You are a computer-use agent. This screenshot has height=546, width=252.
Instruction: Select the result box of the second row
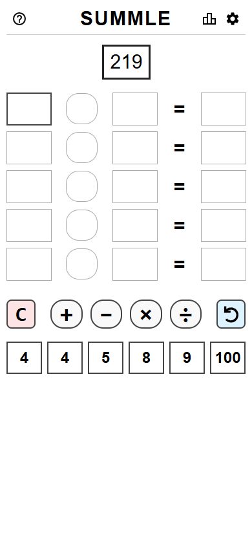tap(224, 147)
